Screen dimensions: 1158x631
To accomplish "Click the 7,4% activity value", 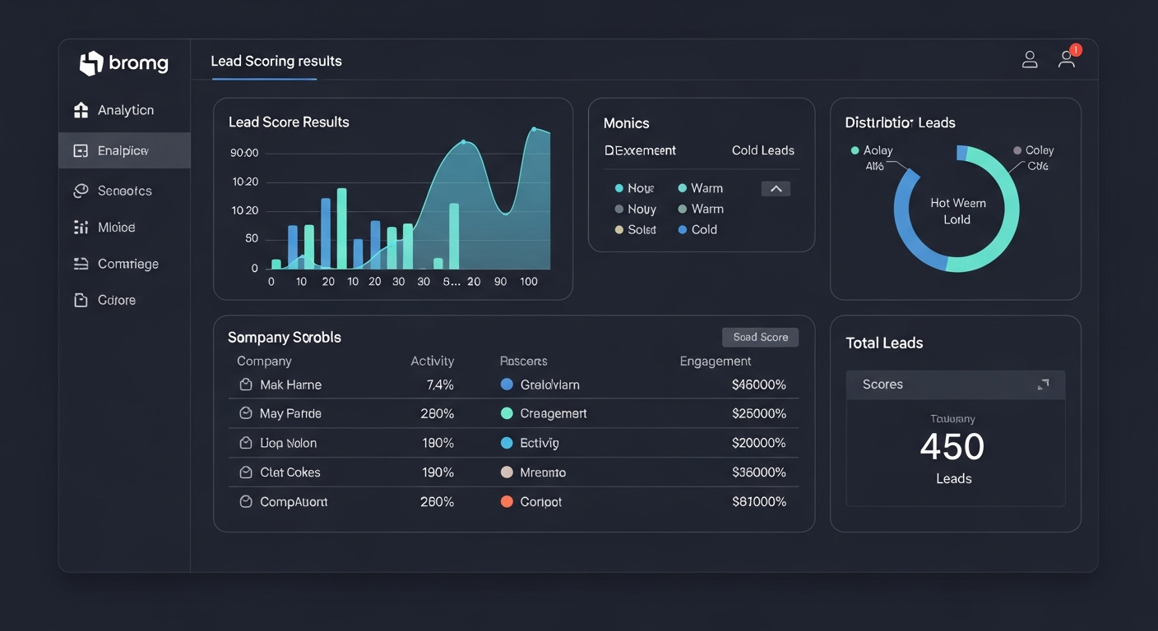I will click(440, 385).
